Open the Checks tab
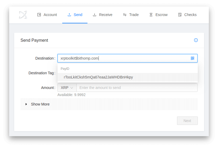 [187, 15]
